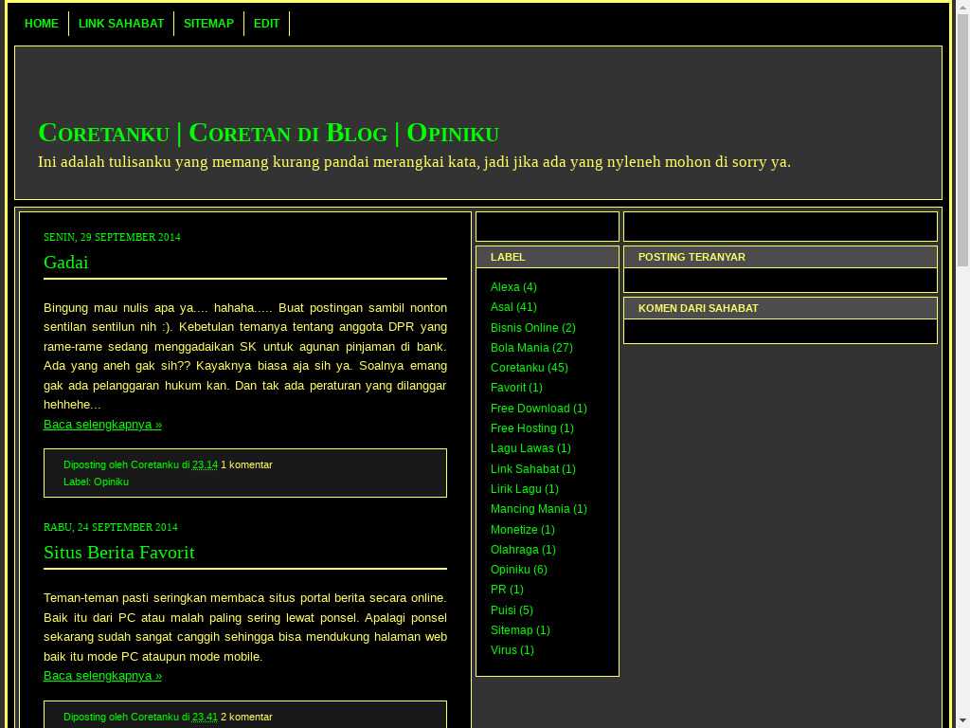Viewport: 970px width, 728px height.
Task: Open the 1 komentar link
Action: 246,464
